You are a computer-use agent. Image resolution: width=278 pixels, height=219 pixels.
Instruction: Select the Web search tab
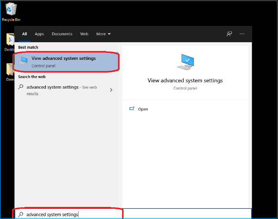coord(84,34)
